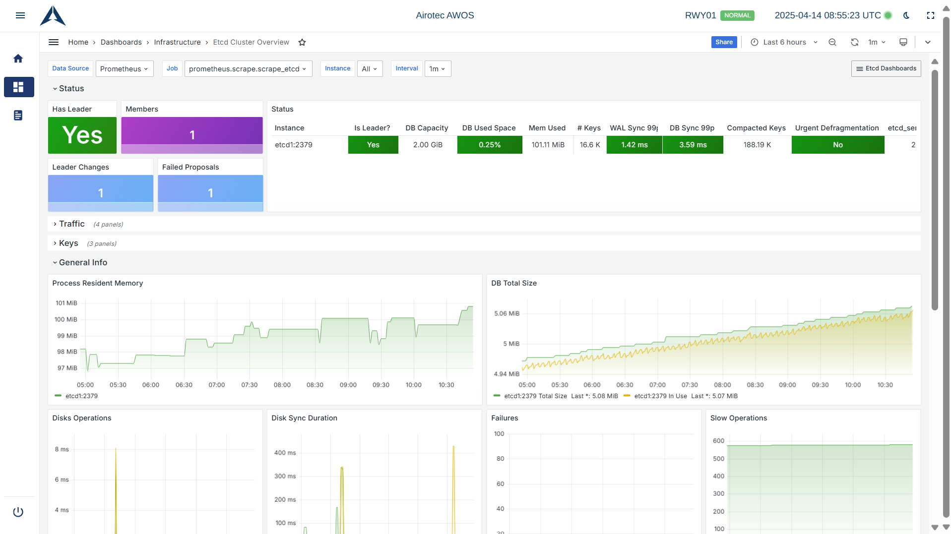Click the home icon in sidebar
This screenshot has height=534, width=951.
coord(18,59)
